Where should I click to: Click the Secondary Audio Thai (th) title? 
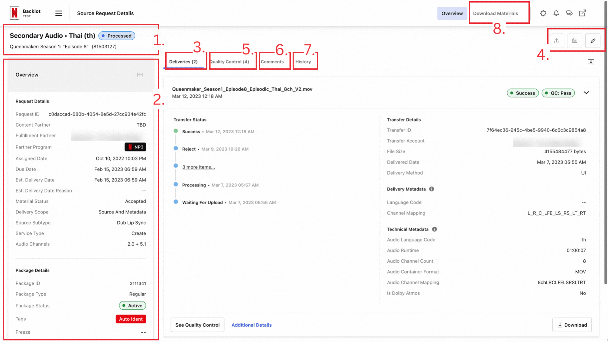coord(53,36)
